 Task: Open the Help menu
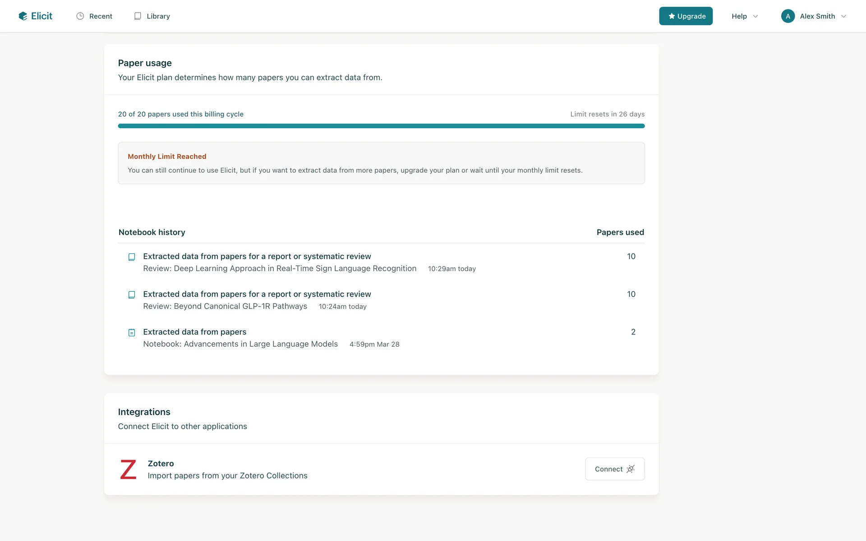tap(739, 16)
